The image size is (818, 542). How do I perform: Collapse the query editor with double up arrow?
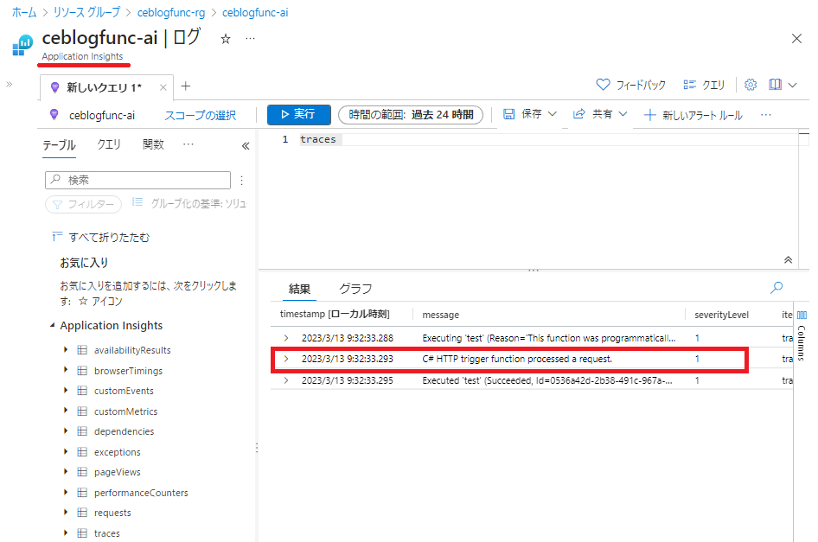[x=788, y=260]
